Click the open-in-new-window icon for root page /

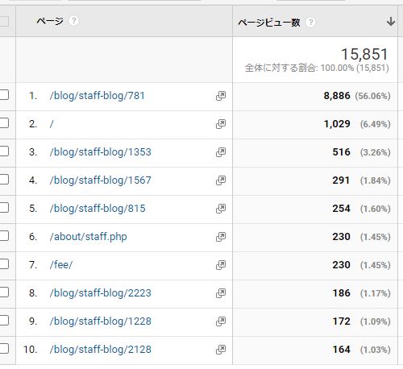click(221, 124)
